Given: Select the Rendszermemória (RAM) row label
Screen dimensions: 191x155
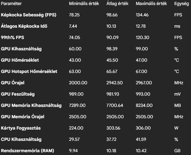Looking at the screenshot, I should tap(27, 151).
